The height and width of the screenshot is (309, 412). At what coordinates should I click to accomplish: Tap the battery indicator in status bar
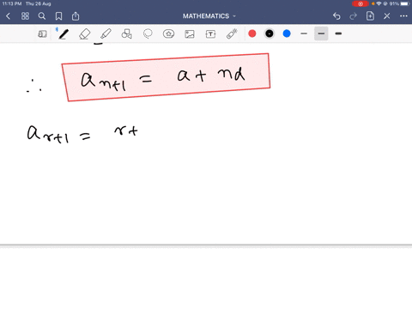[405, 3]
